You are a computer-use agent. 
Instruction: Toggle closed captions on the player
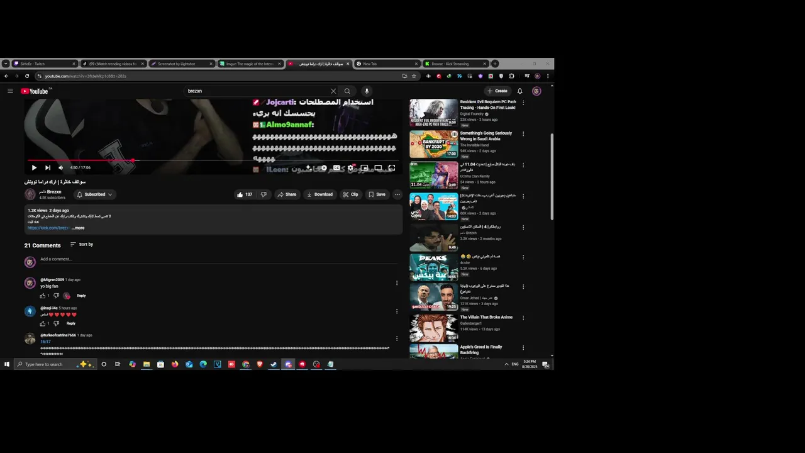[x=336, y=168]
